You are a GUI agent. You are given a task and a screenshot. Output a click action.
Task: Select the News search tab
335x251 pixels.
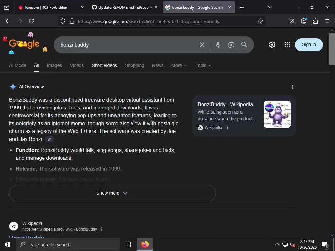tap(158, 65)
